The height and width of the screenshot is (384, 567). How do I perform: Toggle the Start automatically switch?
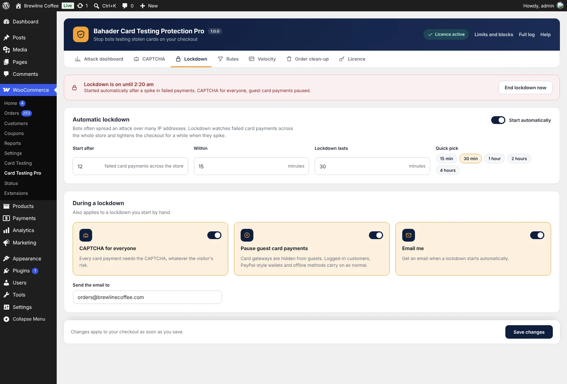click(498, 120)
